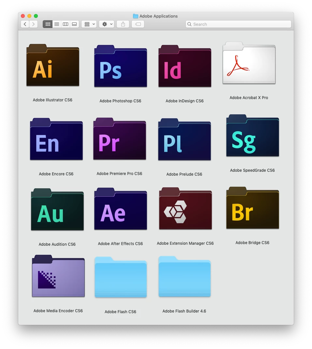Select the 'Adobe Illustrator CS6' label

pos(52,100)
